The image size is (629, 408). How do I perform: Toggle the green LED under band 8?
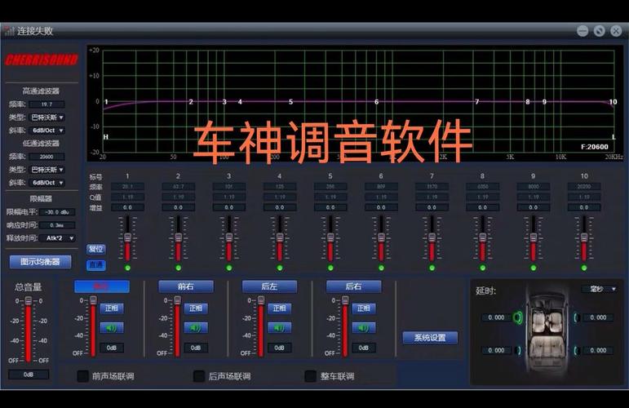coord(483,268)
